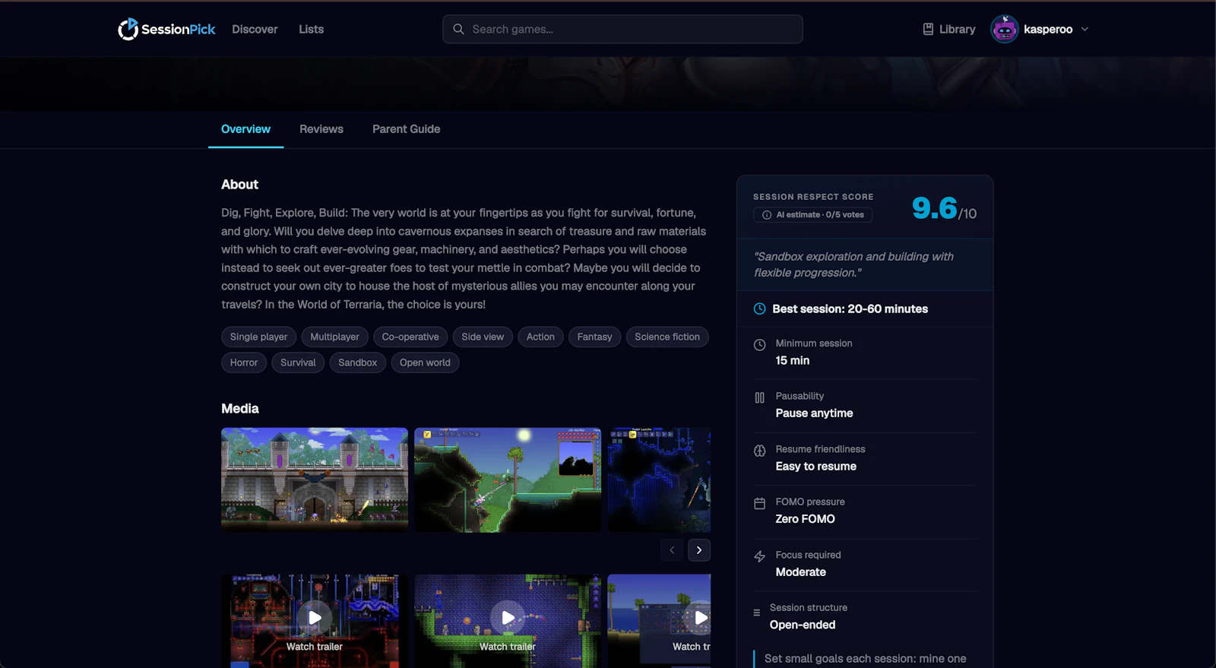Click the Search games input field
Image resolution: width=1216 pixels, height=668 pixels.
coord(622,29)
